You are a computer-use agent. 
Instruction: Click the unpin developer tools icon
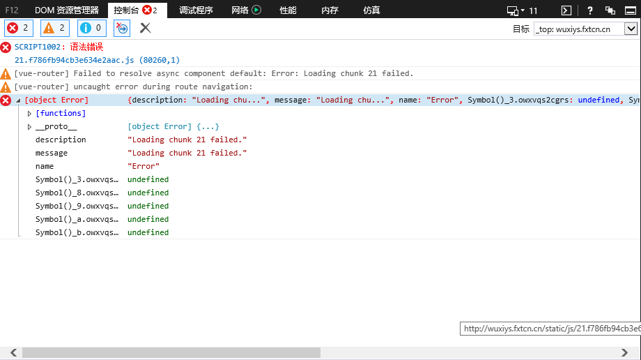610,10
